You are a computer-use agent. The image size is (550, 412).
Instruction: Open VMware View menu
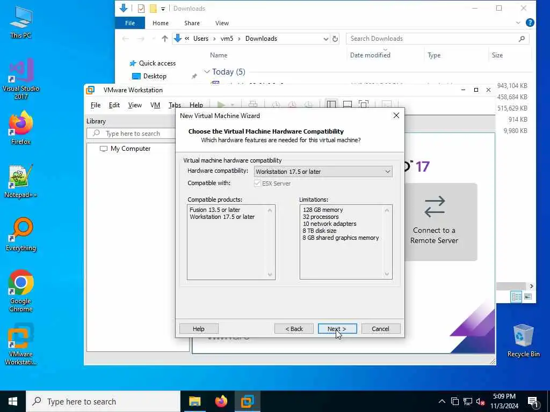135,105
